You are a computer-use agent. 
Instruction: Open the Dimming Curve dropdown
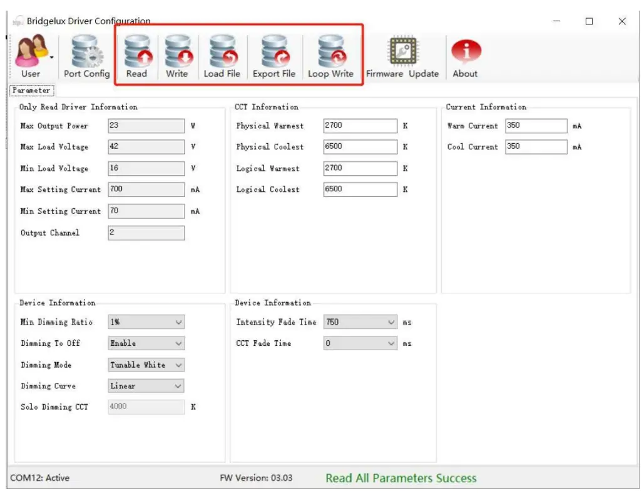pos(146,386)
